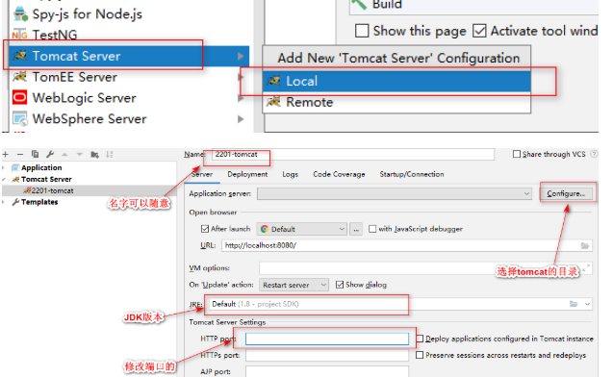Select the Tomcat Server menu entry
Viewport: 613px width, 377px height.
[x=128, y=56]
